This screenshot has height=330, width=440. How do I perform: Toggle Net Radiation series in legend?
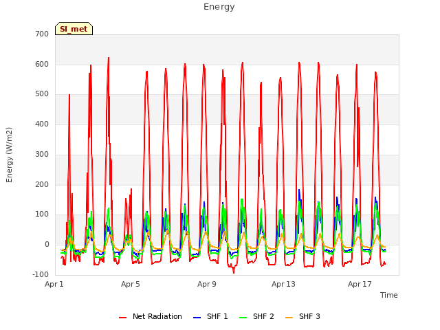click(x=151, y=316)
